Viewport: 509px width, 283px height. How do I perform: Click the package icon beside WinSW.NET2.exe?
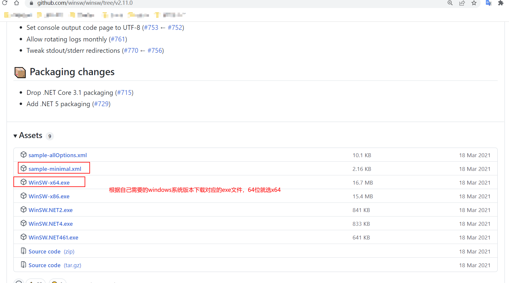24,209
